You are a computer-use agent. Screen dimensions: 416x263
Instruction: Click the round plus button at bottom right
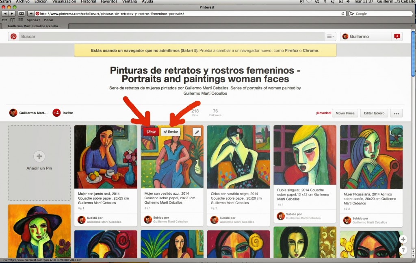coord(403,239)
